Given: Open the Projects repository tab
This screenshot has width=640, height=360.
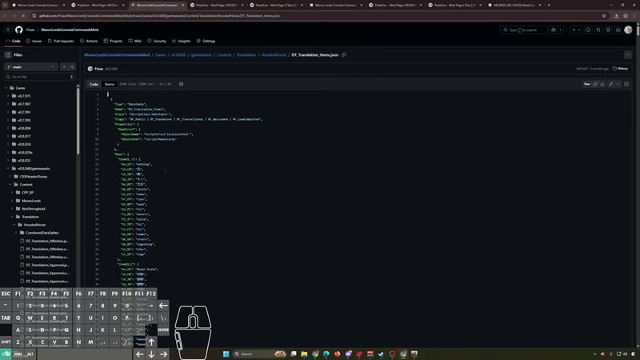Looking at the screenshot, I should click(113, 41).
